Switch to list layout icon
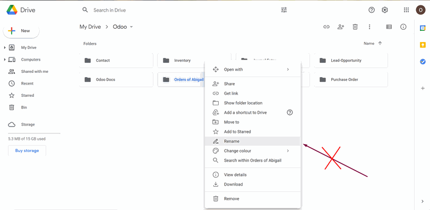The image size is (430, 210). click(389, 27)
